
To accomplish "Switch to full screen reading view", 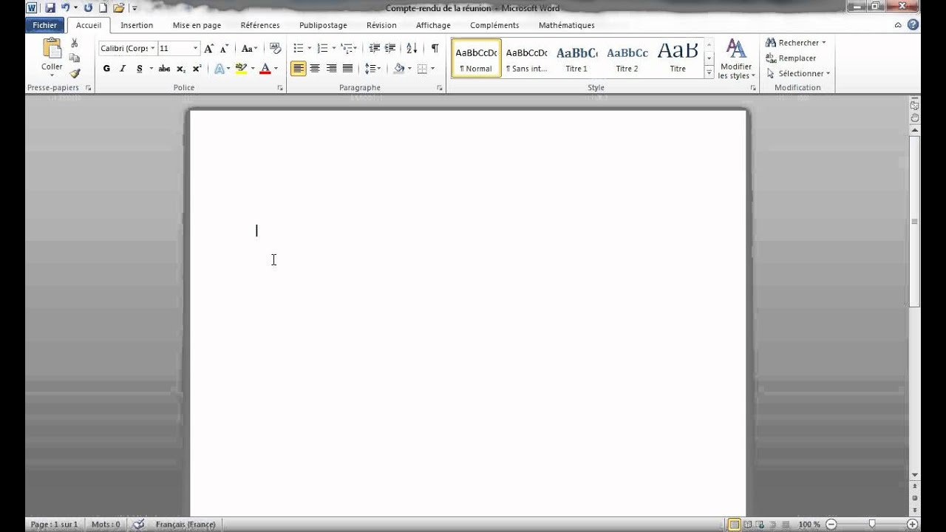I will point(747,524).
